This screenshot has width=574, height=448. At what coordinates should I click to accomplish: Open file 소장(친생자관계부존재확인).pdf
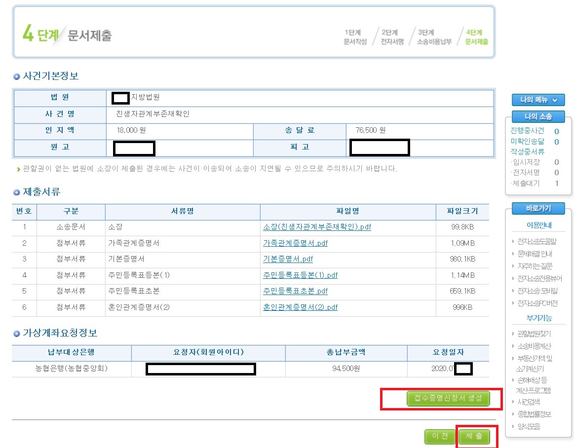[317, 227]
